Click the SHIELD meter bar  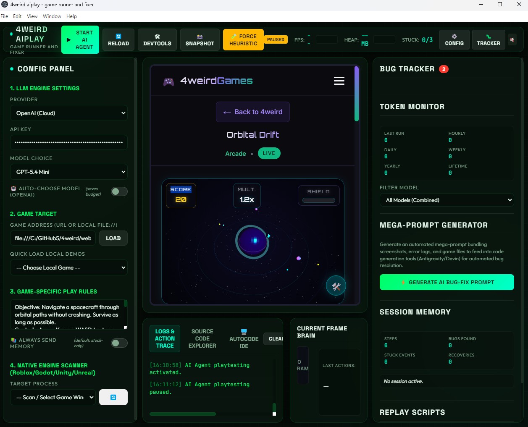point(319,200)
